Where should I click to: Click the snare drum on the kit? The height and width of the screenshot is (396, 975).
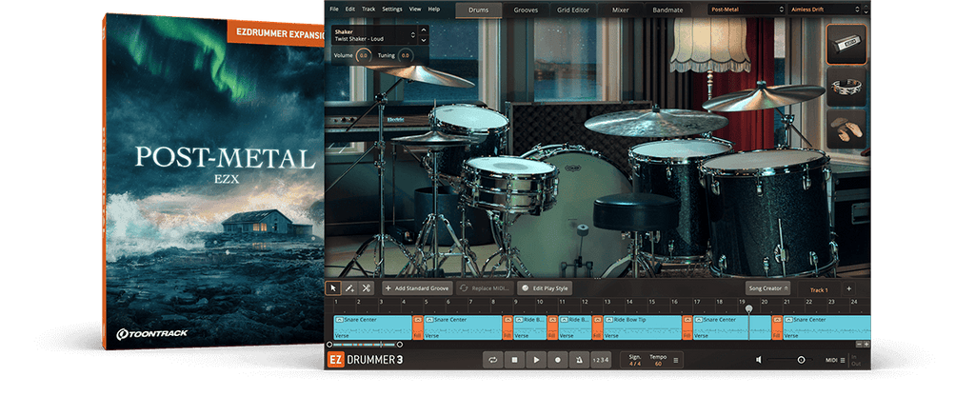(509, 184)
